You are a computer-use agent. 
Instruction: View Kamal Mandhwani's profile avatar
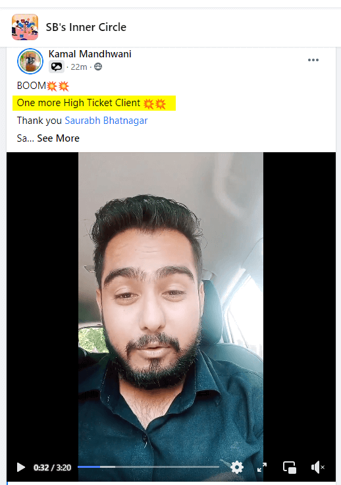pyautogui.click(x=30, y=61)
